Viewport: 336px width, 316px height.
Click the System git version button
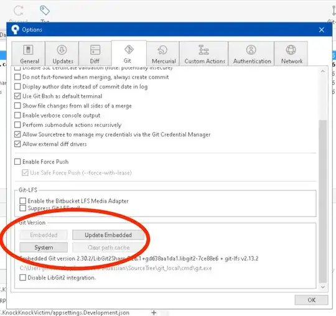pyautogui.click(x=44, y=248)
